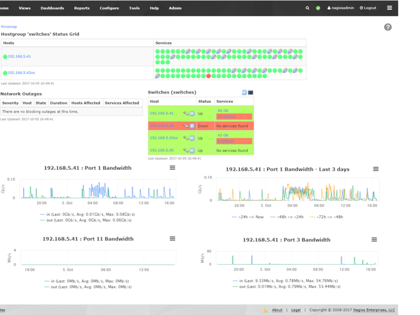The width and height of the screenshot is (420, 315).
Task: Open the Port 11 Bandwidth chart menu
Action: 172,238
